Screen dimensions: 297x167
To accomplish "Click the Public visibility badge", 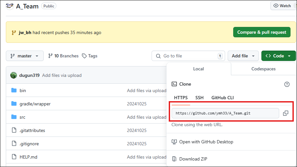I will (49, 6).
